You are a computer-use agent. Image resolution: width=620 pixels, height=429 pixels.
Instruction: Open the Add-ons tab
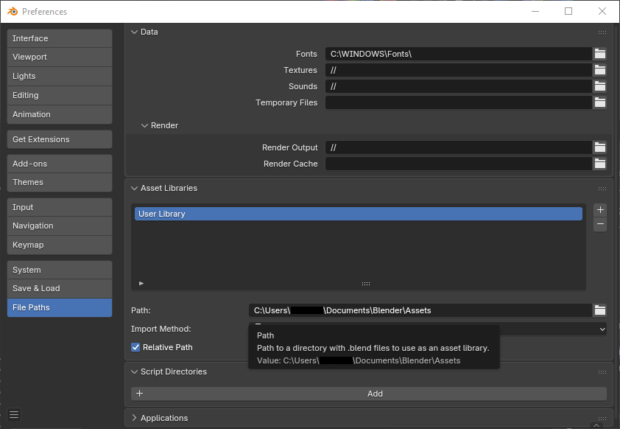60,164
